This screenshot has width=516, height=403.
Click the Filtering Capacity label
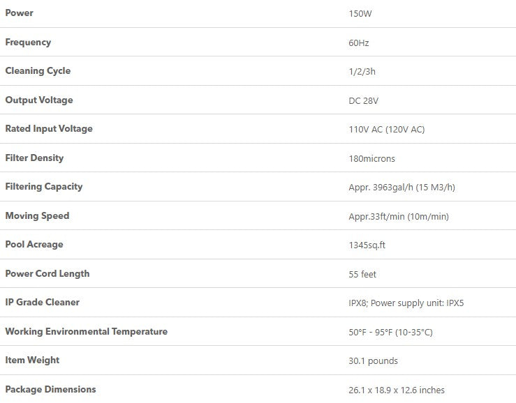click(44, 187)
